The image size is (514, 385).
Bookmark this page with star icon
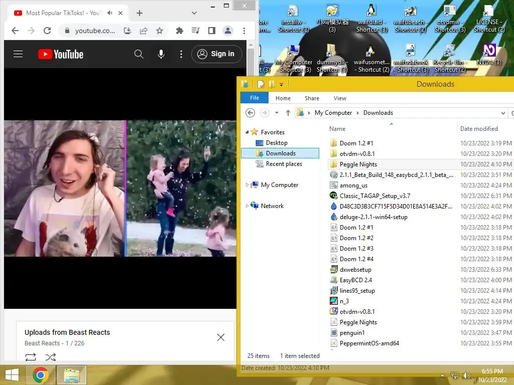pyautogui.click(x=160, y=31)
